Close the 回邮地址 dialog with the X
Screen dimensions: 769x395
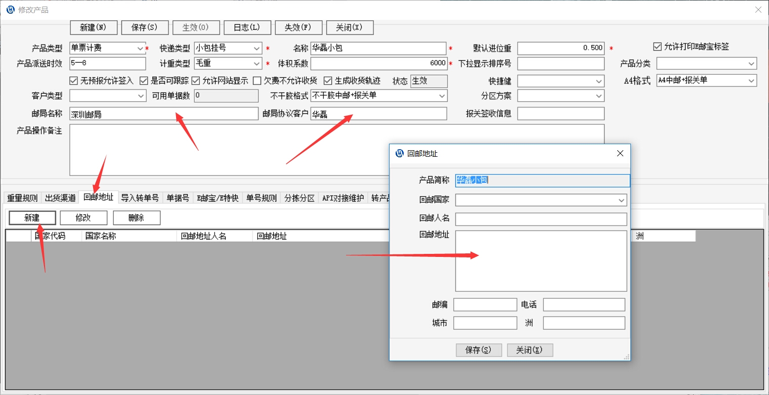[620, 153]
